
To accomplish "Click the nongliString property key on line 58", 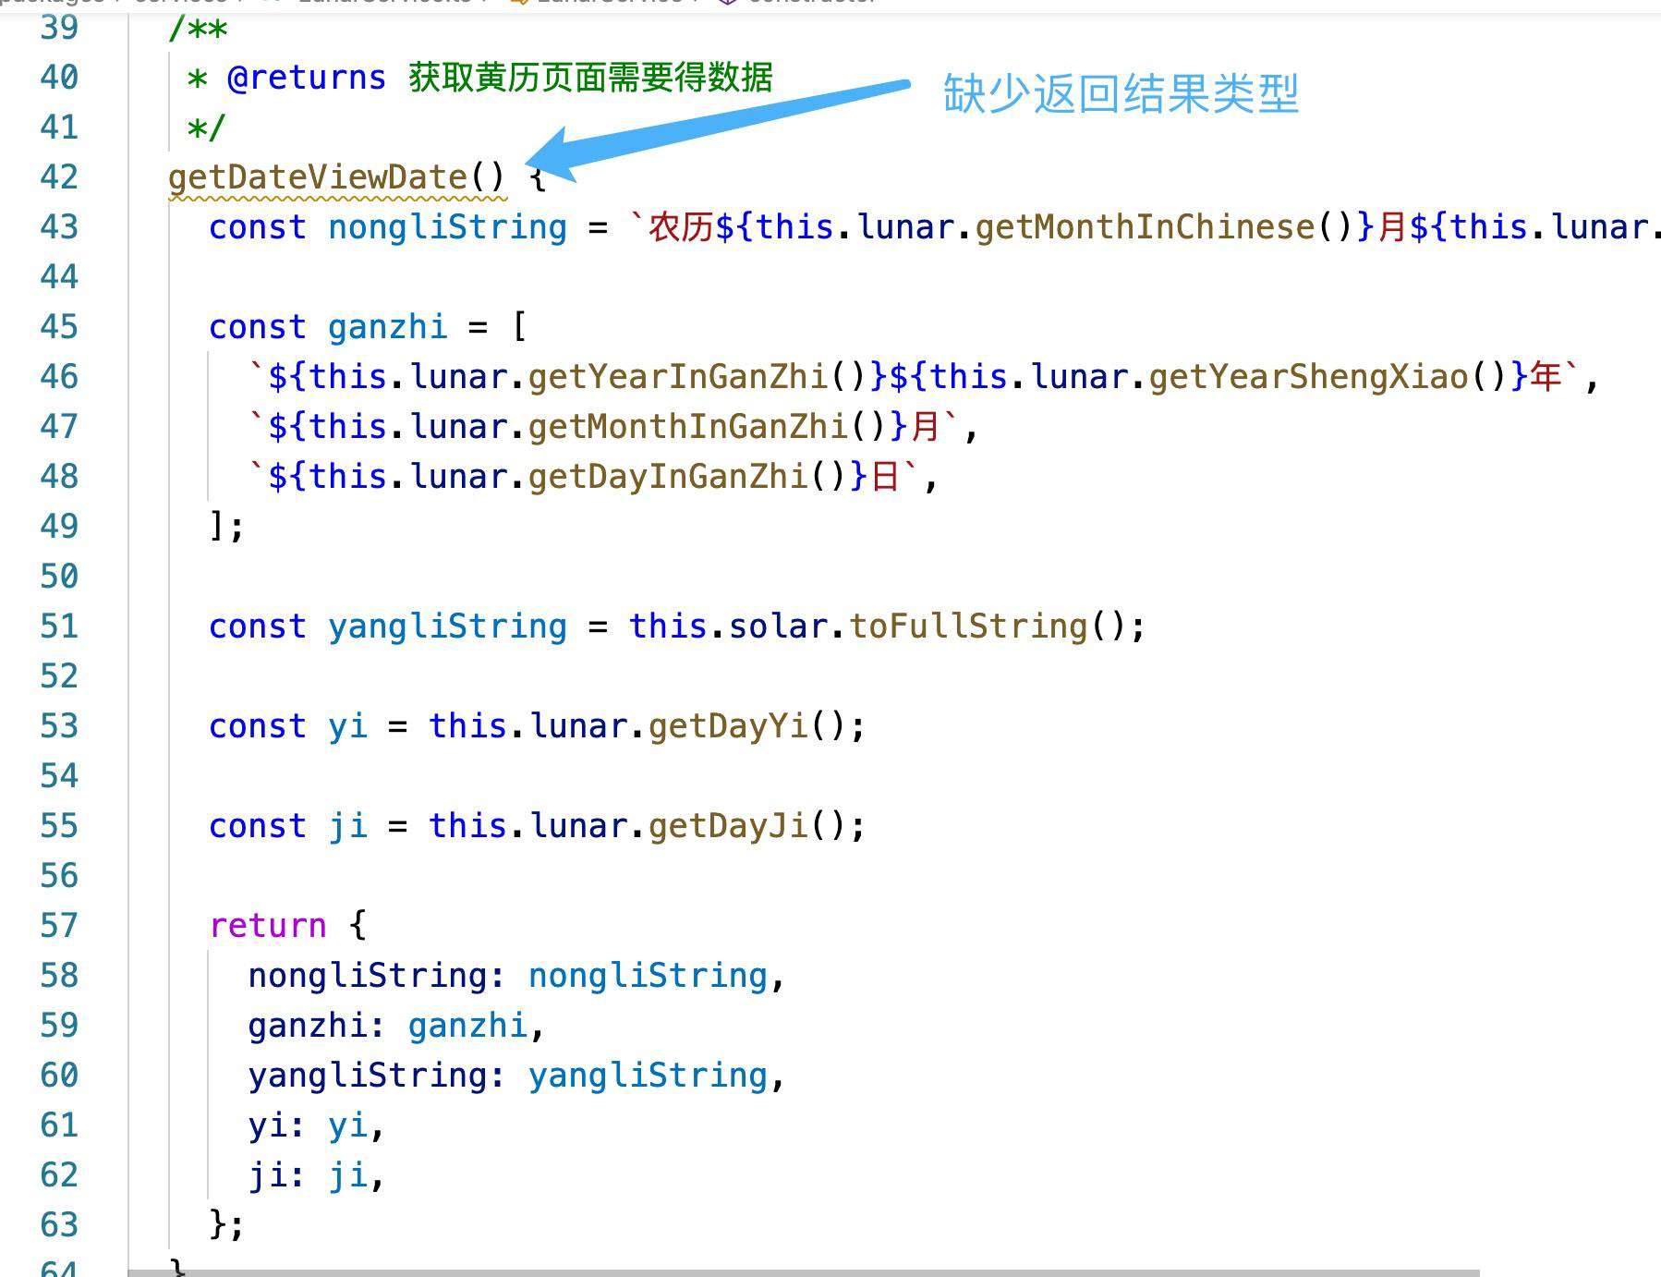I will point(367,975).
